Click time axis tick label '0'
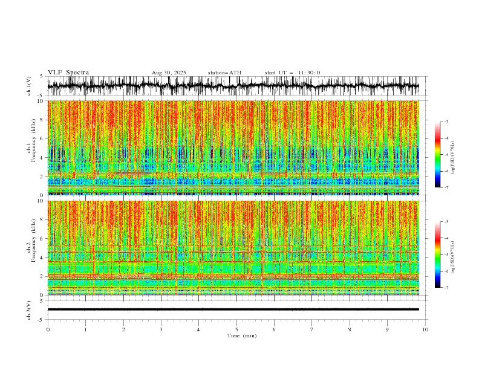 pos(48,329)
